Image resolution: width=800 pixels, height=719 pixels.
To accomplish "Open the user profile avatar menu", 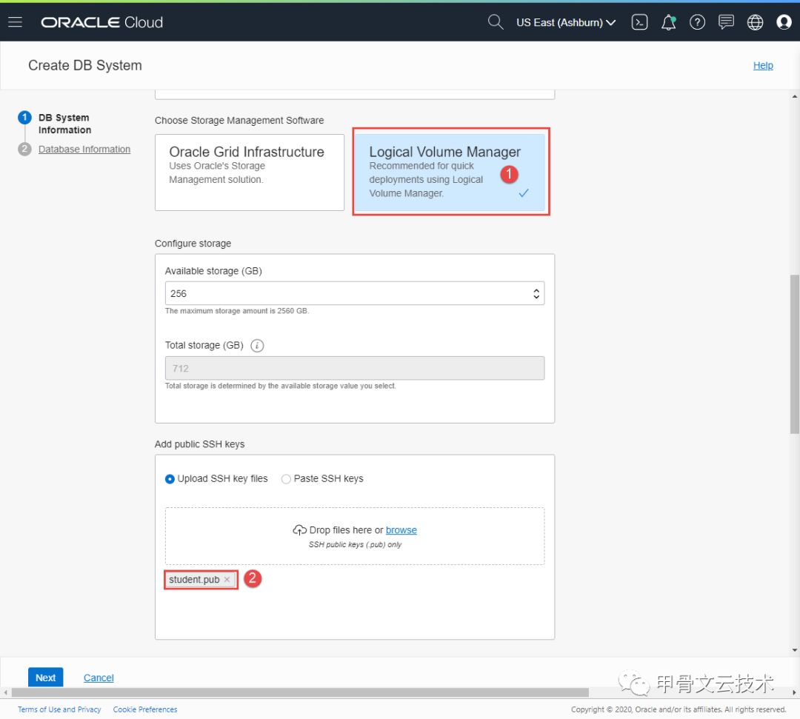I will point(784,22).
